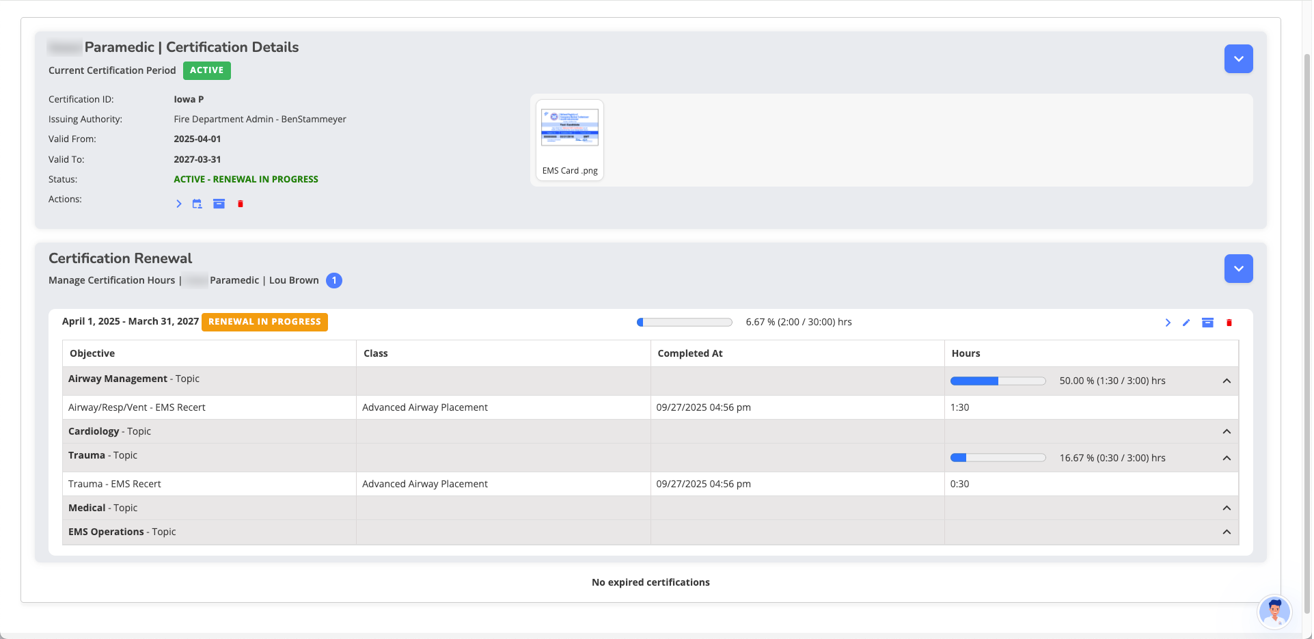Edit the renewal period with pencil icon
This screenshot has width=1314, height=639.
click(1186, 323)
